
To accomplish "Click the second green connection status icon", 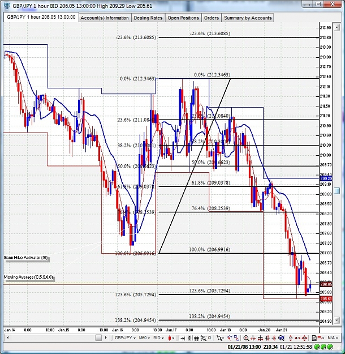I will [324, 347].
